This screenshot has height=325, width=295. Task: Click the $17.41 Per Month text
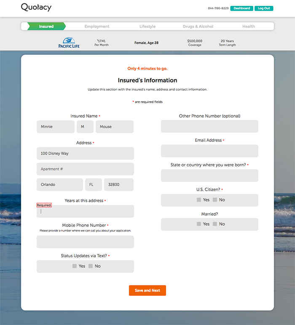click(102, 43)
